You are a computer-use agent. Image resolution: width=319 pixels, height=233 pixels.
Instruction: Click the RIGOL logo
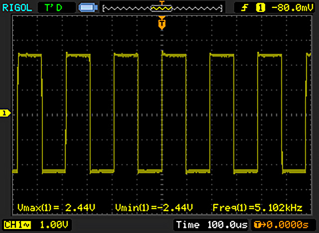(x=18, y=7)
